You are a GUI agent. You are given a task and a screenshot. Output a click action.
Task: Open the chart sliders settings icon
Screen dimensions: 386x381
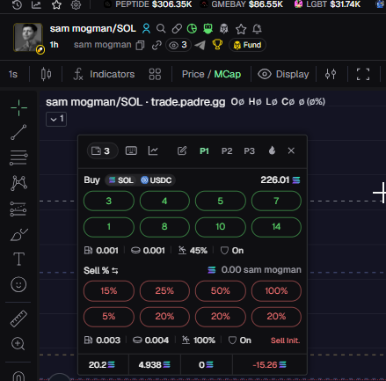(x=331, y=74)
